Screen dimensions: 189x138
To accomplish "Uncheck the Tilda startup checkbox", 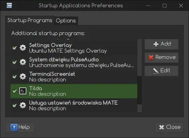I will tap(15, 91).
